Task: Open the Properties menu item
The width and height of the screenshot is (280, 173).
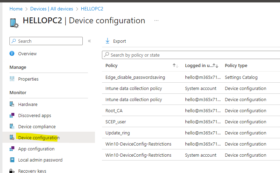Action: tap(28, 79)
